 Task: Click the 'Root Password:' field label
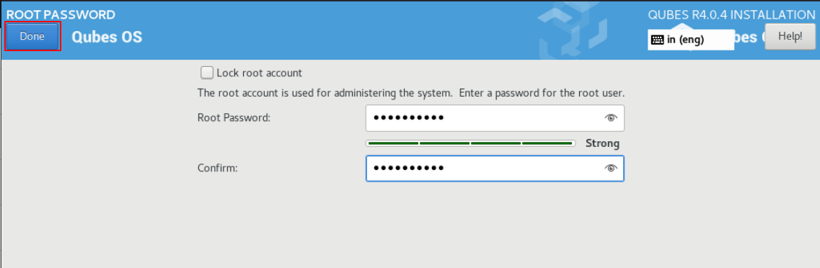point(234,118)
